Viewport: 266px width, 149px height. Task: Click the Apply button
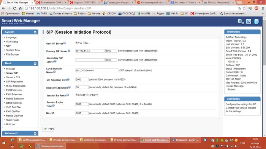coord(49,129)
